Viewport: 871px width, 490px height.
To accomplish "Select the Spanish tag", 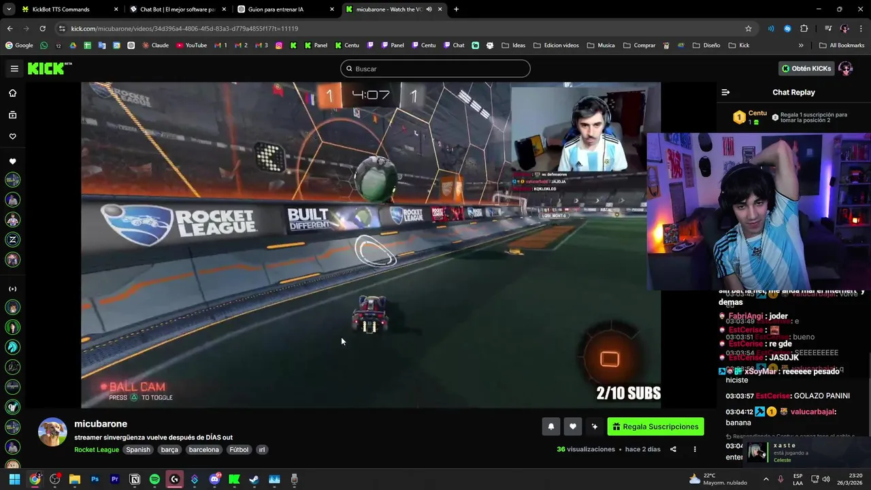I will [138, 450].
